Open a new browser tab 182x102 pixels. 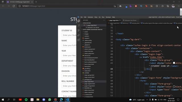click(x=36, y=2)
